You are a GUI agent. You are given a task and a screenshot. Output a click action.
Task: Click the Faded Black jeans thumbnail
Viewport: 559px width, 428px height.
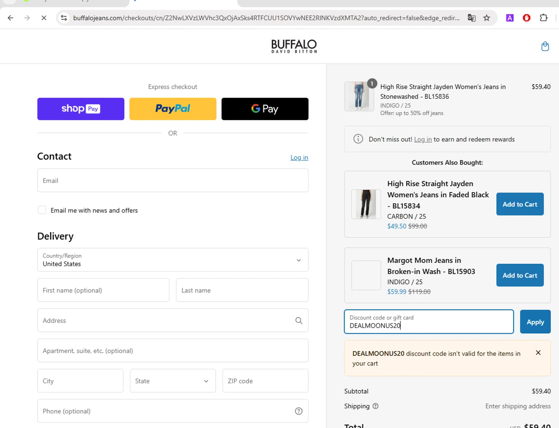click(366, 204)
